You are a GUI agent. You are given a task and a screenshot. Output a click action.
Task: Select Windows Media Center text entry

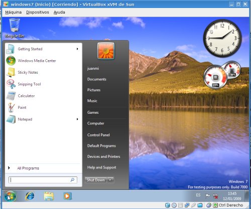click(37, 61)
